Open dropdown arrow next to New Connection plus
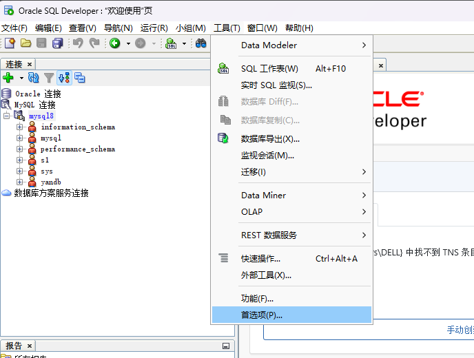Image resolution: width=474 pixels, height=358 pixels. pos(21,78)
